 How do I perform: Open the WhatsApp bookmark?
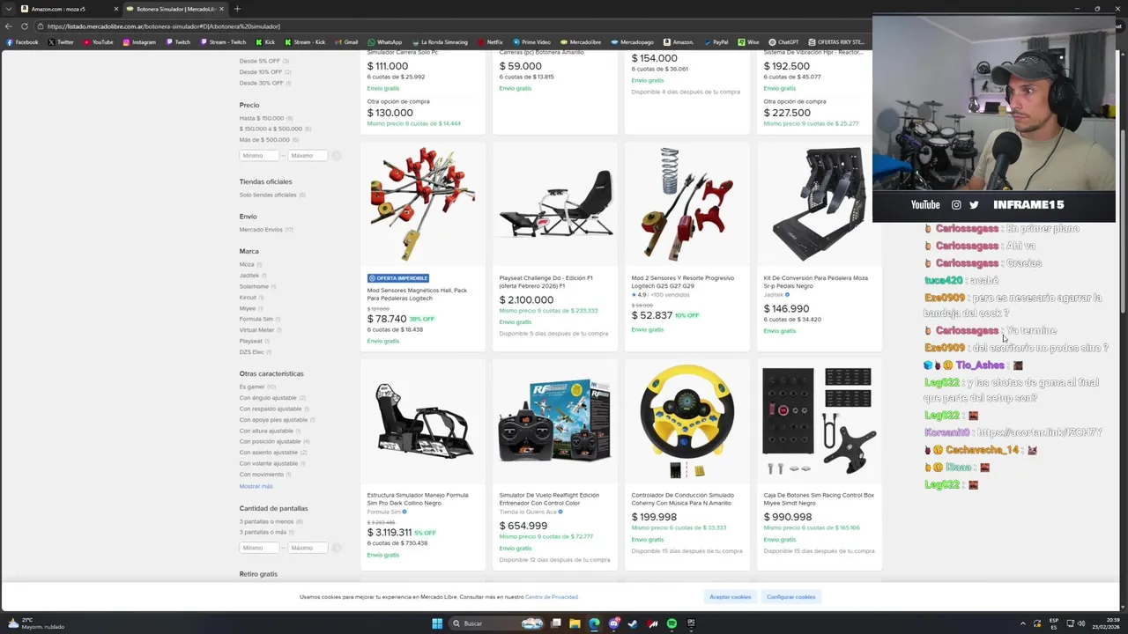click(384, 42)
